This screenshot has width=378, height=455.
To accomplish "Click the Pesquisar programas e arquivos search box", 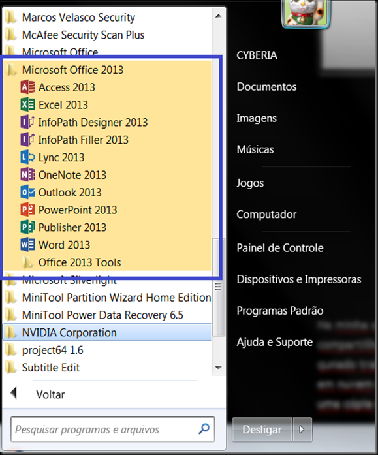I will point(112,430).
